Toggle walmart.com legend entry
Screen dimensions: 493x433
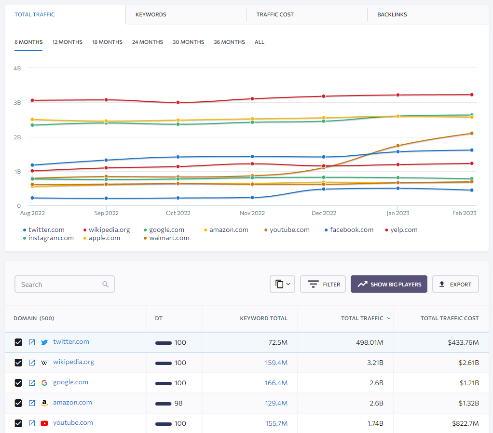(166, 238)
